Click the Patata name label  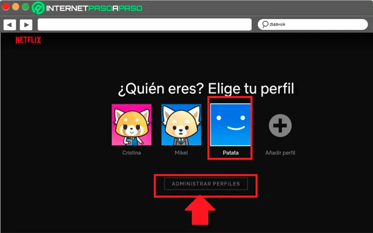(230, 153)
